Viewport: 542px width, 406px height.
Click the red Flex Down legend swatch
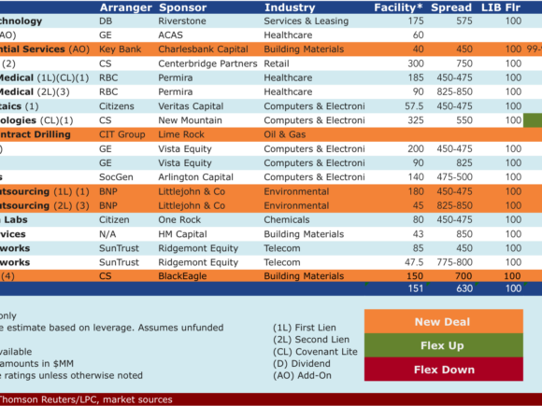pyautogui.click(x=444, y=370)
